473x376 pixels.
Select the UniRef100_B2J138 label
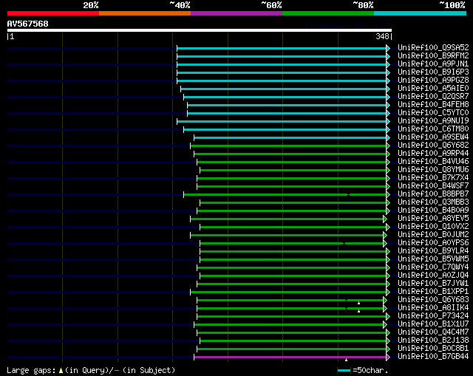(433, 341)
